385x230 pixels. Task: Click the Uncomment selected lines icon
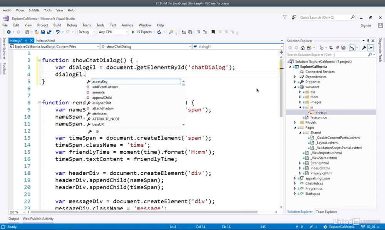[x=205, y=32]
